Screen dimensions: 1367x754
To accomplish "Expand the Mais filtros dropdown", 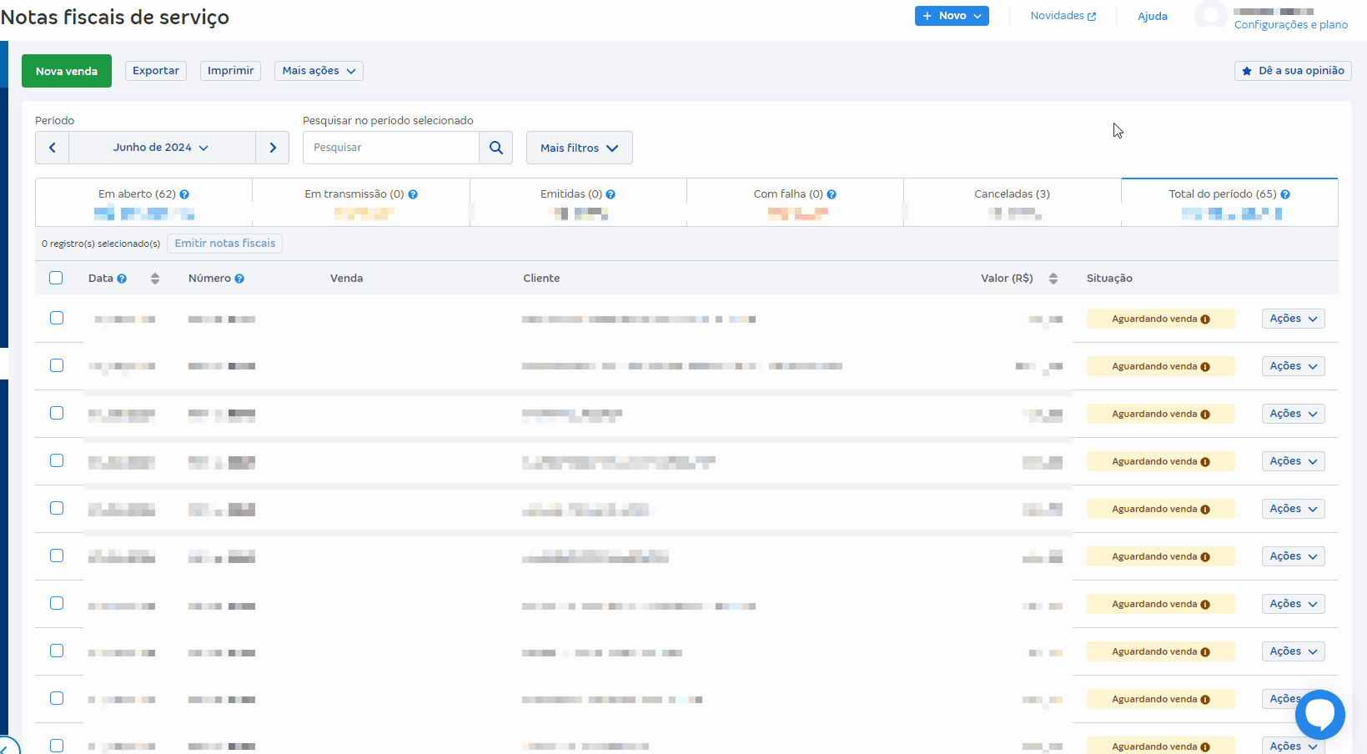I will 579,148.
